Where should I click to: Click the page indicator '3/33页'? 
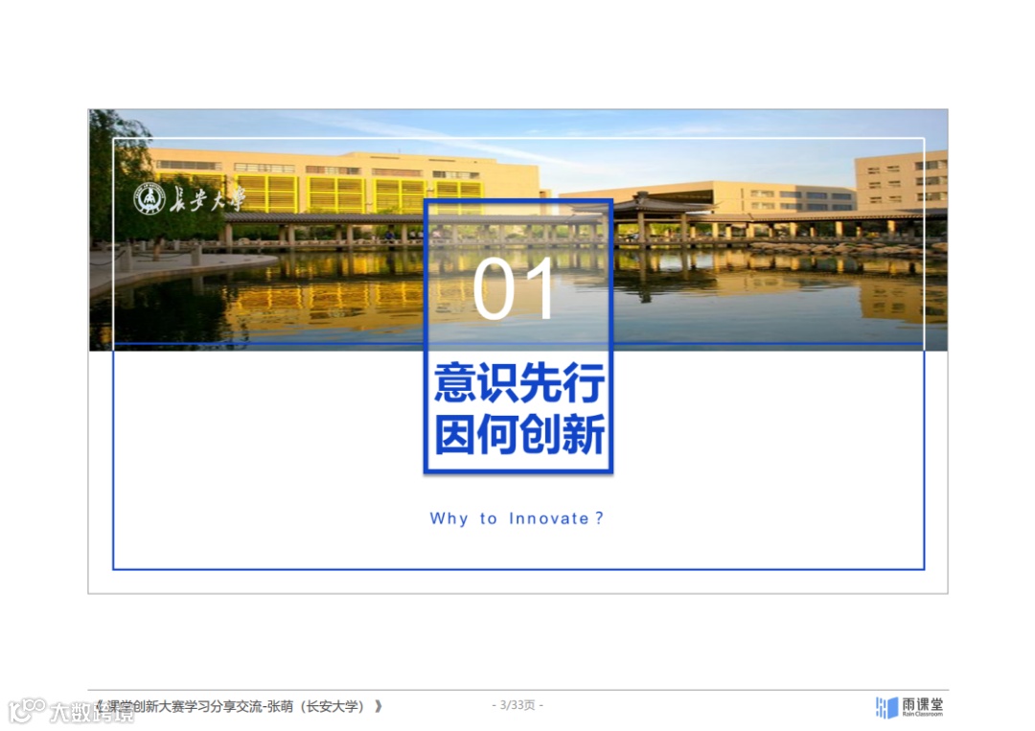coord(517,705)
